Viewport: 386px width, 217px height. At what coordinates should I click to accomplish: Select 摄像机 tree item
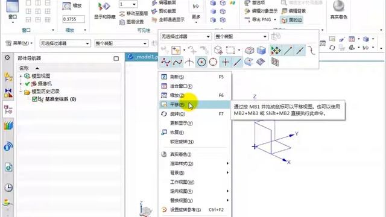point(44,84)
